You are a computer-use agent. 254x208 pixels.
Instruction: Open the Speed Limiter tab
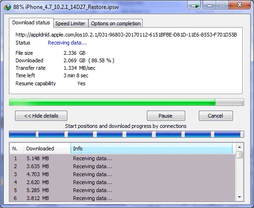coord(70,23)
